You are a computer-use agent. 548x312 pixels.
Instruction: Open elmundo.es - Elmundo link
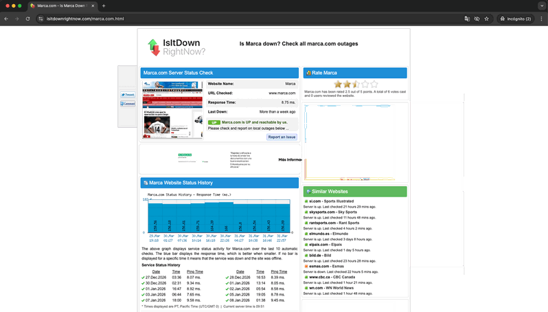(328, 234)
